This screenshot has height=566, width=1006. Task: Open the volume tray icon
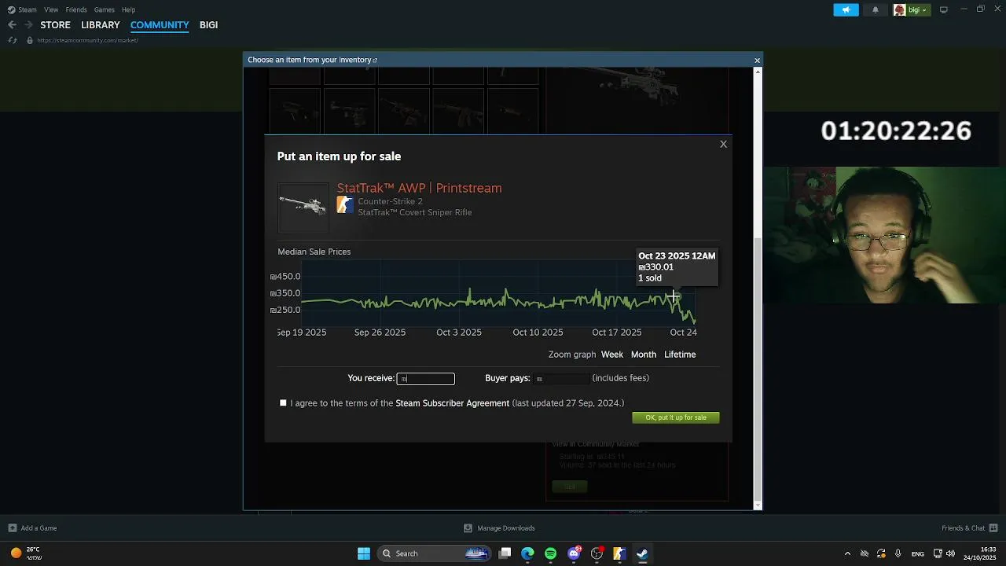click(x=950, y=553)
